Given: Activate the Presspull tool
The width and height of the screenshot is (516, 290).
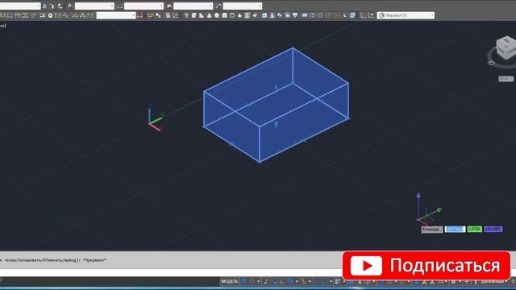Looking at the screenshot, I should tap(272, 15).
